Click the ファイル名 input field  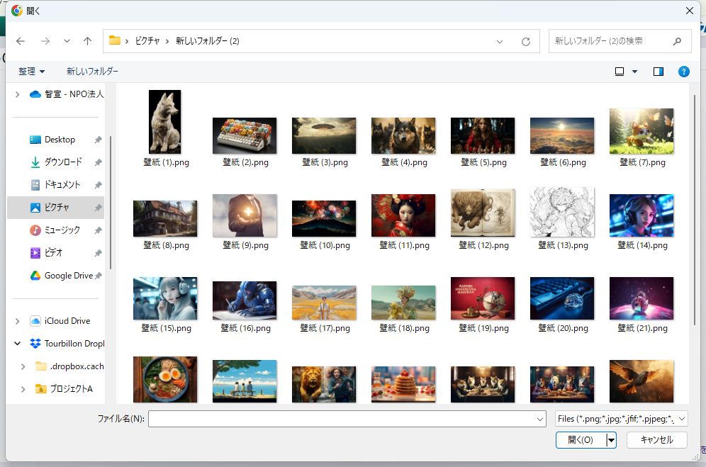346,419
